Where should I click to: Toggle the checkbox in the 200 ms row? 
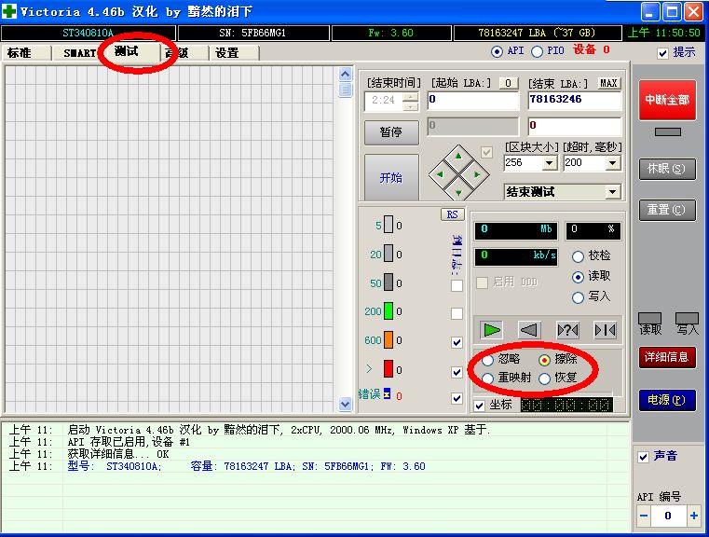457,313
